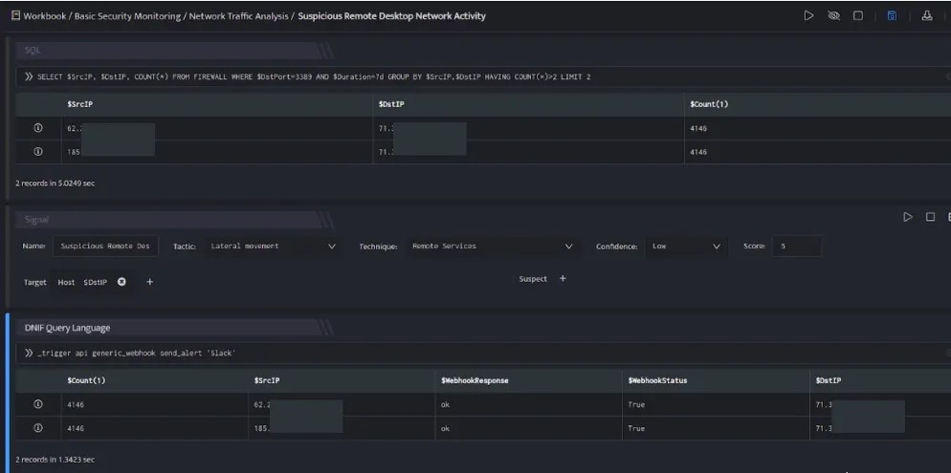
Task: Open info icon for webhook row 62.2
Action: pos(38,404)
